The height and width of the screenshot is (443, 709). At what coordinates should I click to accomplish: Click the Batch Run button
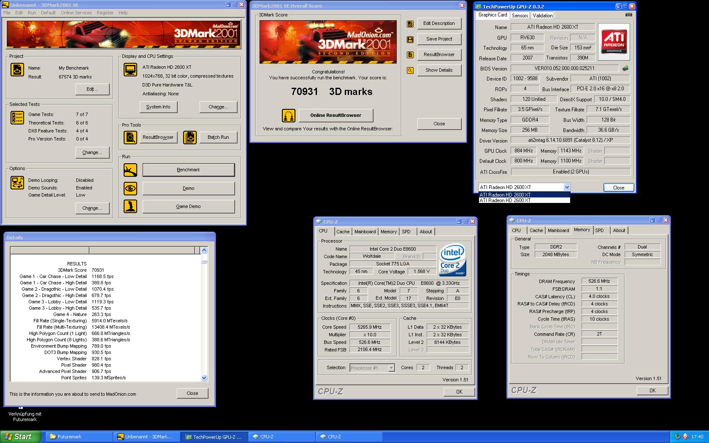218,138
